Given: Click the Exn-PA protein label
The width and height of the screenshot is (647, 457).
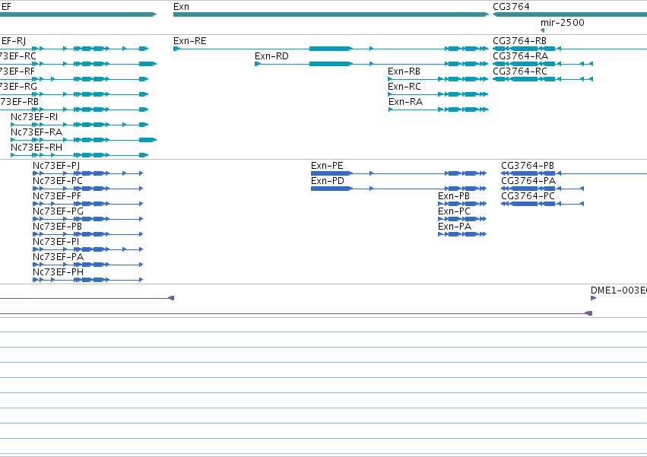Looking at the screenshot, I should click(x=455, y=227).
